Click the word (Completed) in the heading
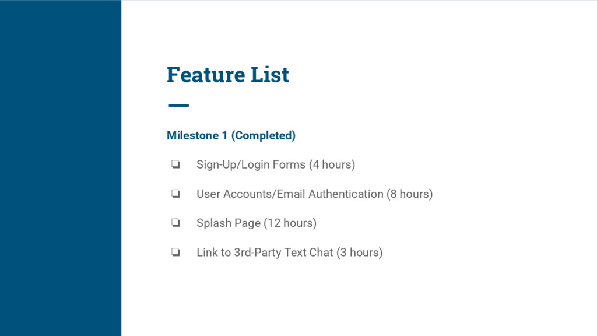Screen dimensions: 597x336 coord(264,135)
